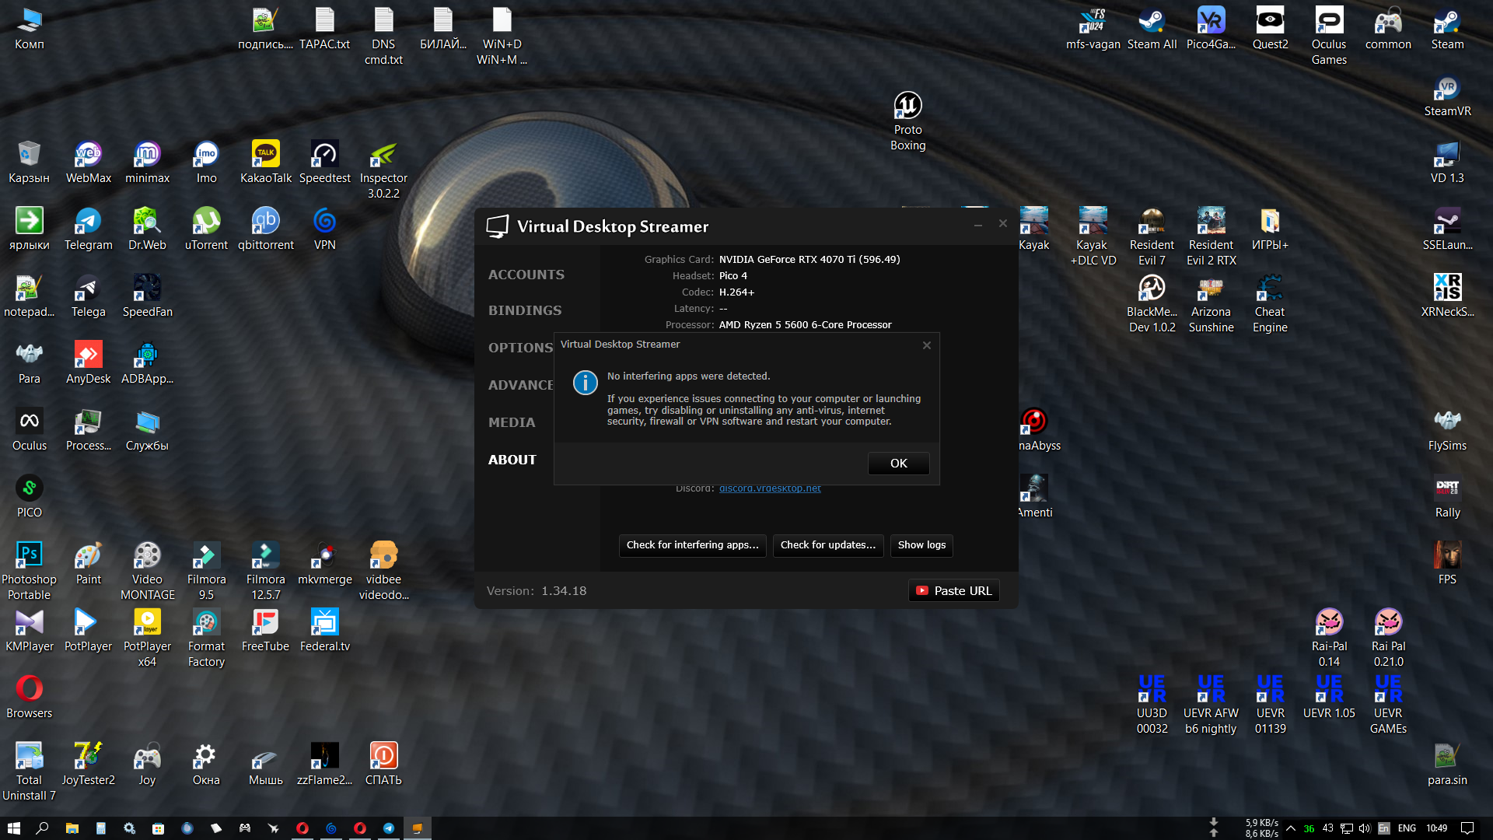The image size is (1493, 840).
Task: Open taskbar search magnifier
Action: pos(42,828)
